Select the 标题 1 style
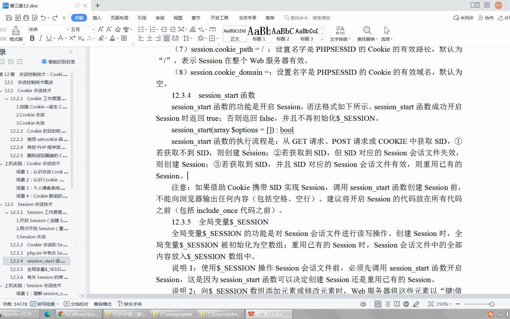This screenshot has width=510, height=319. click(258, 33)
